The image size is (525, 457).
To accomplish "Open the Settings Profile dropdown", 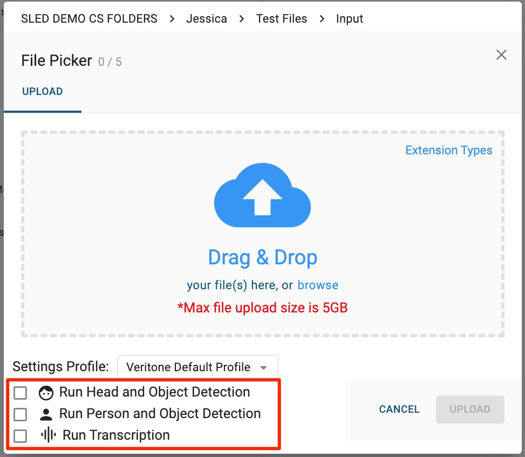I will pyautogui.click(x=197, y=367).
